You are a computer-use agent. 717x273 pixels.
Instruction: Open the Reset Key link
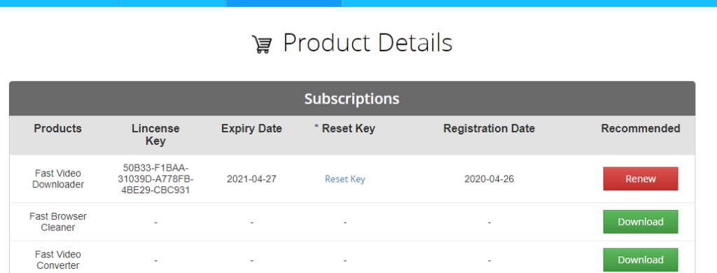tap(344, 178)
